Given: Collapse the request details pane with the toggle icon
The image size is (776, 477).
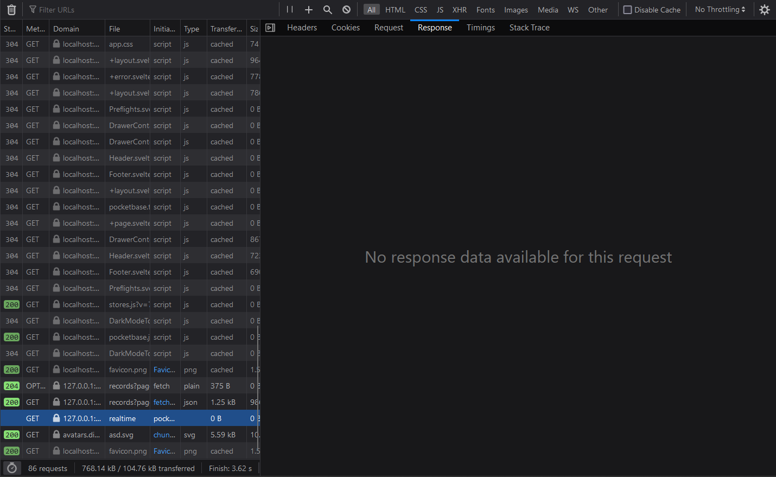Looking at the screenshot, I should (x=270, y=28).
